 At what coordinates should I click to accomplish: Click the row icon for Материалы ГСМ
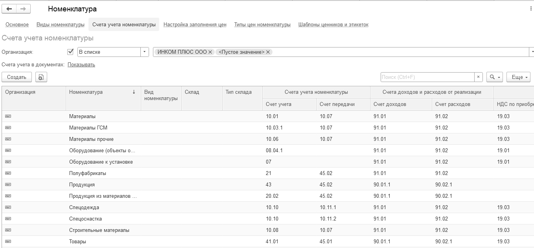click(x=8, y=128)
